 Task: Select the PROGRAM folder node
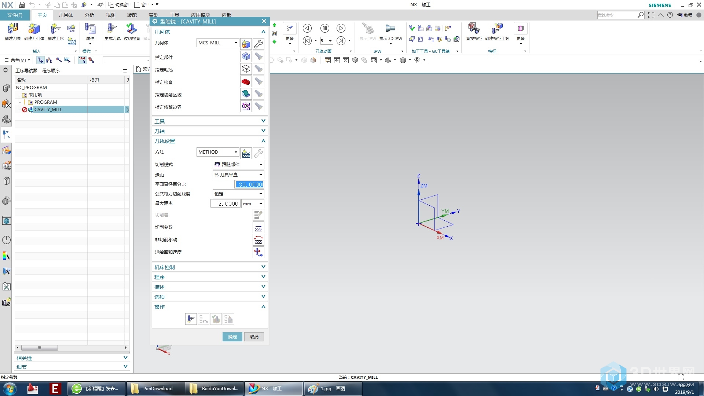tap(45, 102)
